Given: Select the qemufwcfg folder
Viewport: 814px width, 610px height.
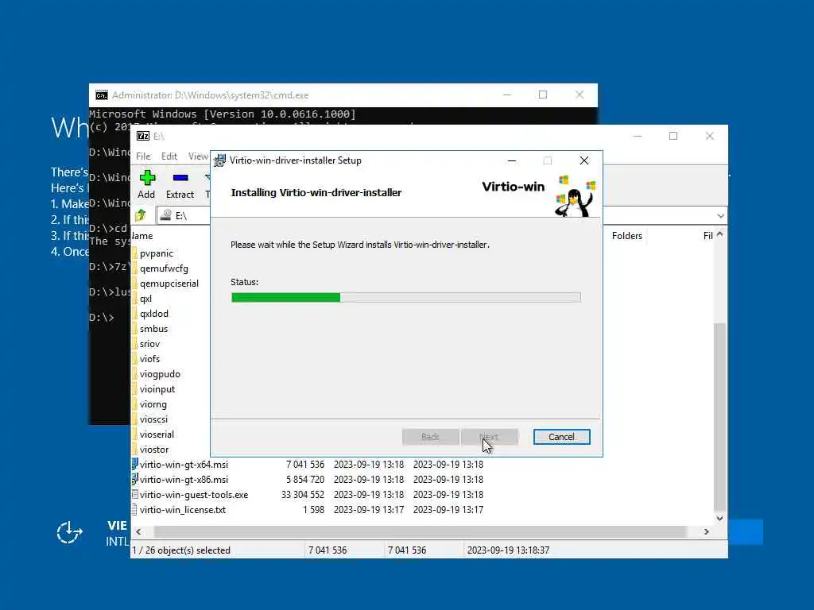Looking at the screenshot, I should click(x=164, y=268).
